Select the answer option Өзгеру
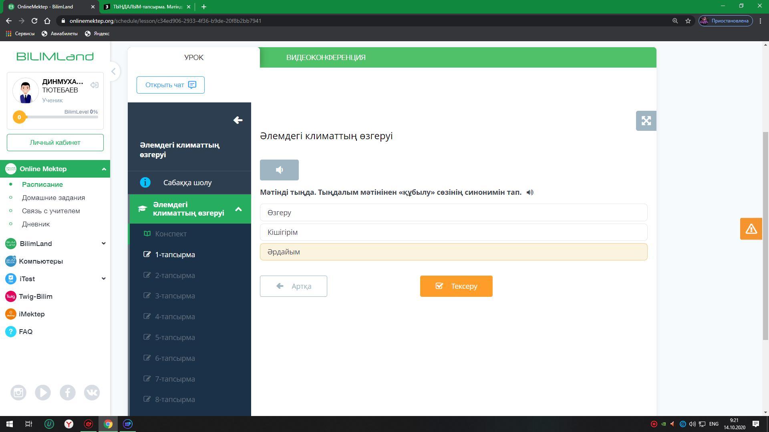Viewport: 769px width, 432px height. (453, 212)
